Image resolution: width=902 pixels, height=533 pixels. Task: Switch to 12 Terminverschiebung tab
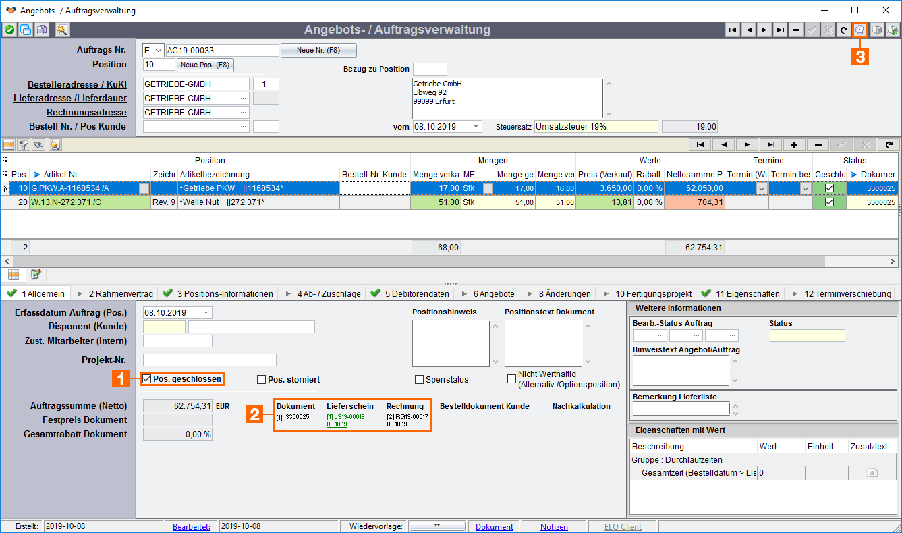pos(840,293)
